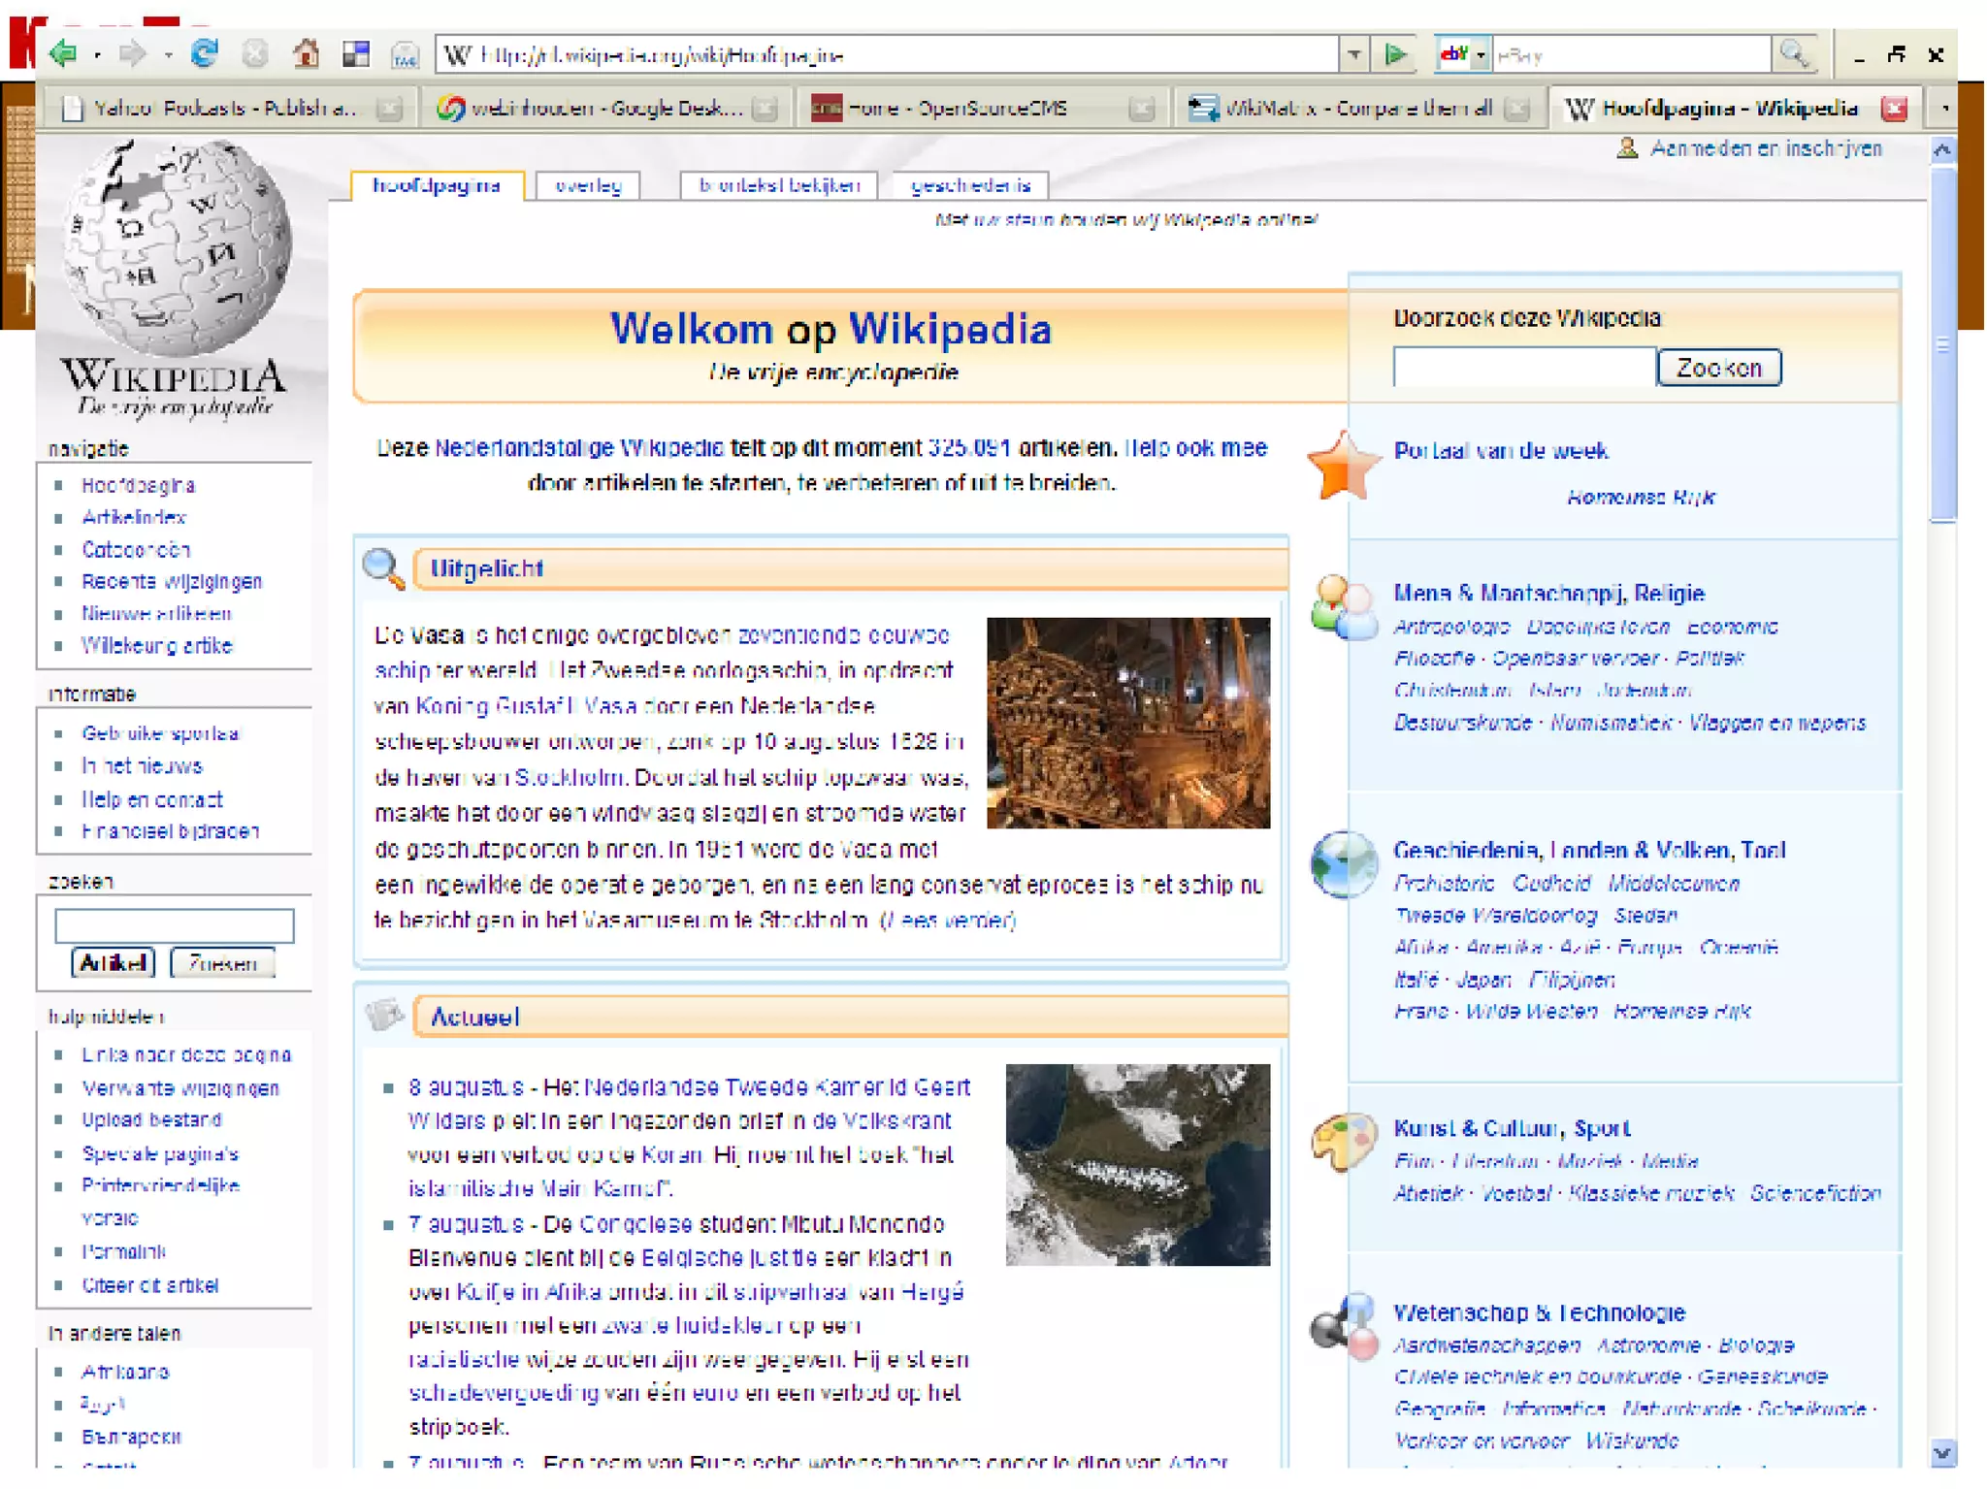Click the search magnifier icon in toolbar
The width and height of the screenshot is (1987, 1489).
tap(1794, 54)
